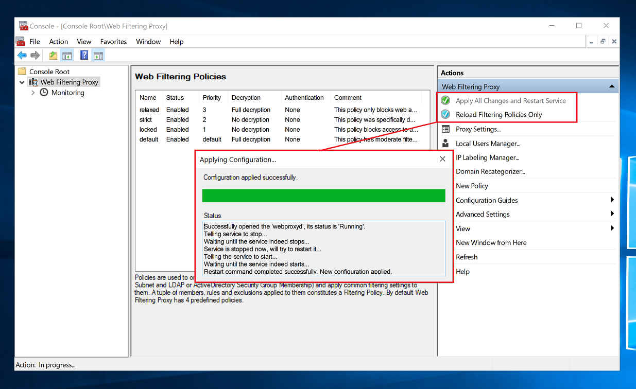Image resolution: width=636 pixels, height=389 pixels.
Task: Open the Window menu
Action: (148, 42)
